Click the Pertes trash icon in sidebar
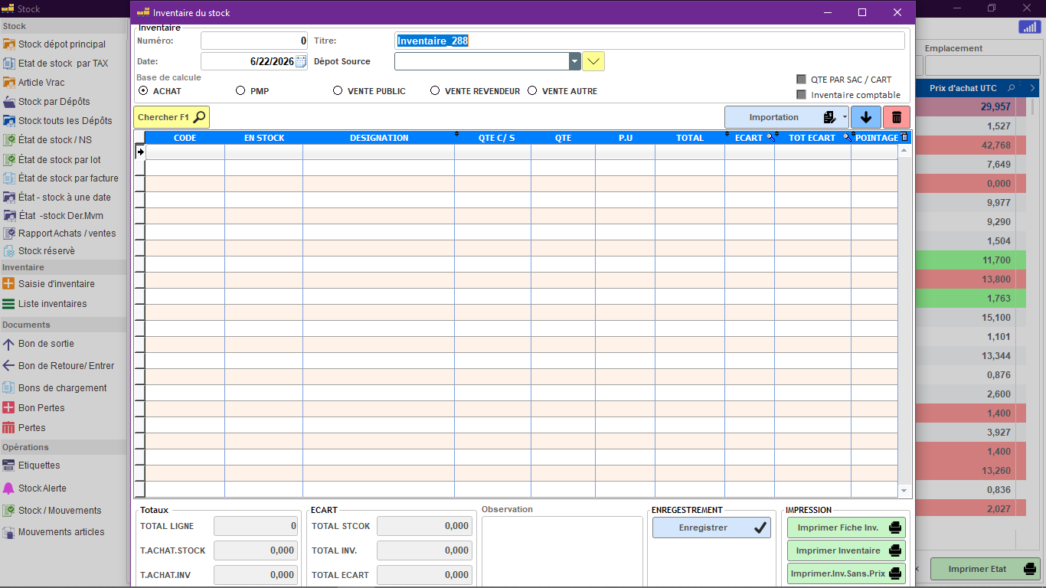 coord(9,428)
